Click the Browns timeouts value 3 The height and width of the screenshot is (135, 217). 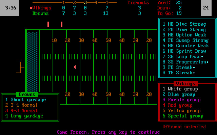pos(139,13)
